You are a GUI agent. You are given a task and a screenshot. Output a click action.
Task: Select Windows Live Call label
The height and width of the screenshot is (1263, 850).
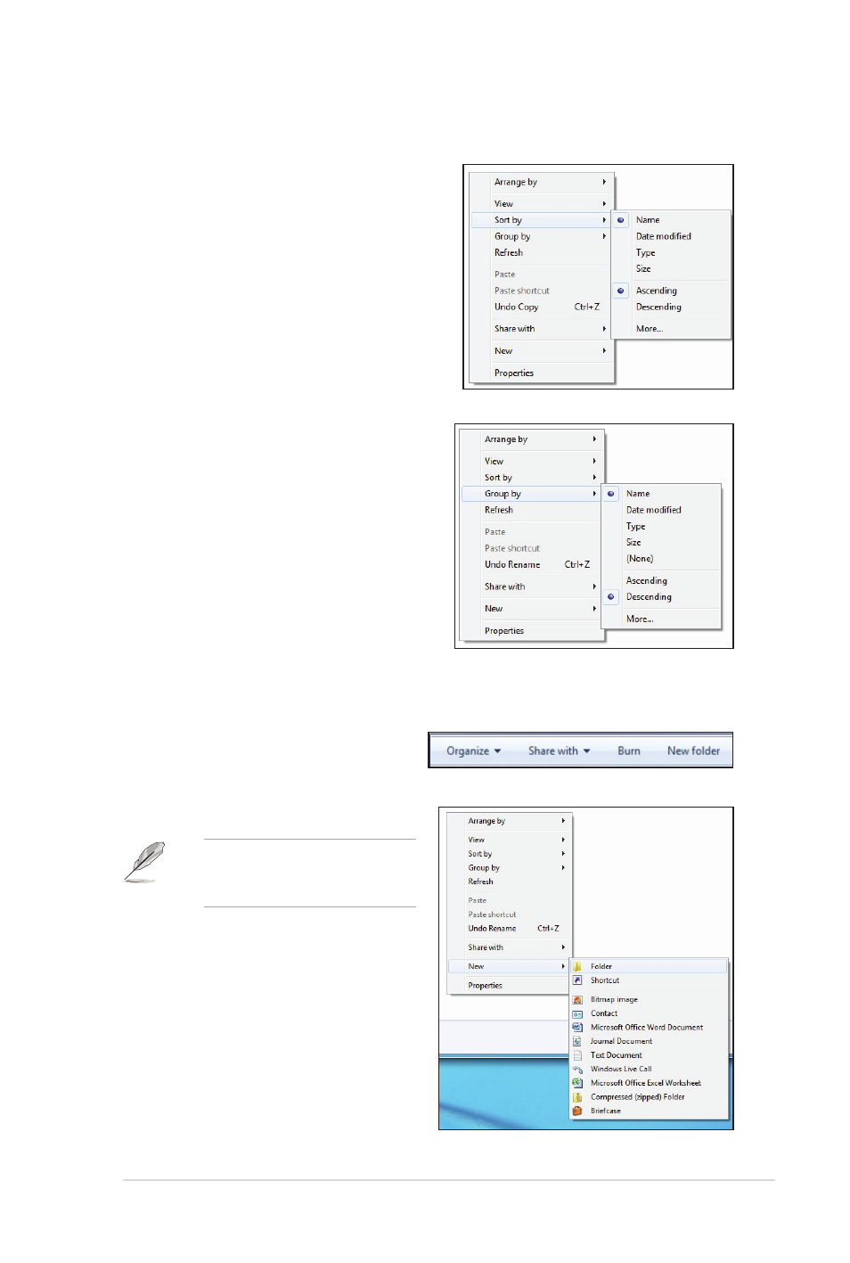pos(621,1070)
